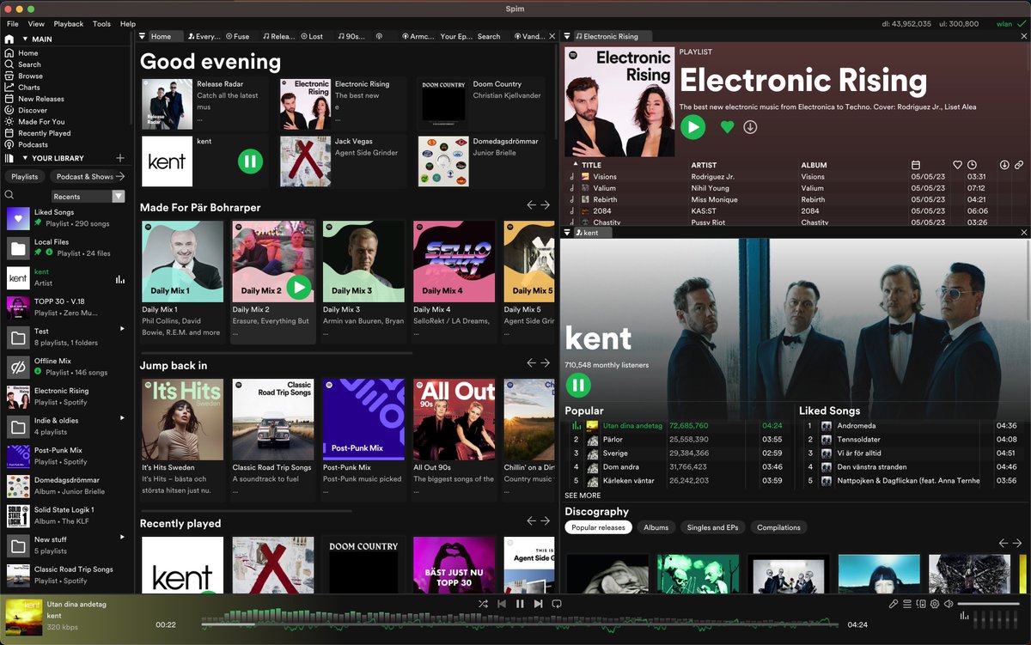Open SEE MORE under Popular tracks

click(583, 496)
